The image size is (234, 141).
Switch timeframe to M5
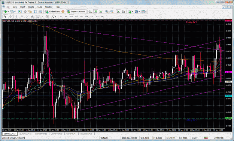(x=66, y=16)
